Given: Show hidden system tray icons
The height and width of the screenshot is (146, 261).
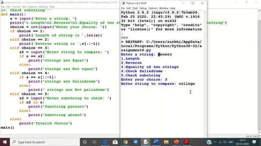Looking at the screenshot, I should [215, 142].
